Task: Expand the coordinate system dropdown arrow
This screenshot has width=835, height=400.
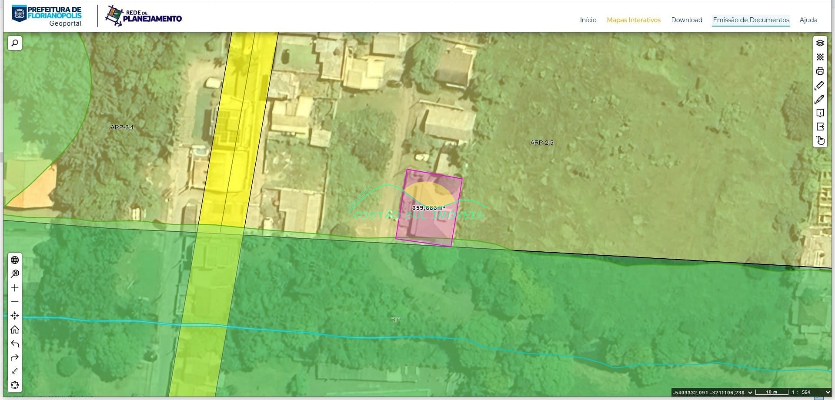Action: (x=750, y=393)
